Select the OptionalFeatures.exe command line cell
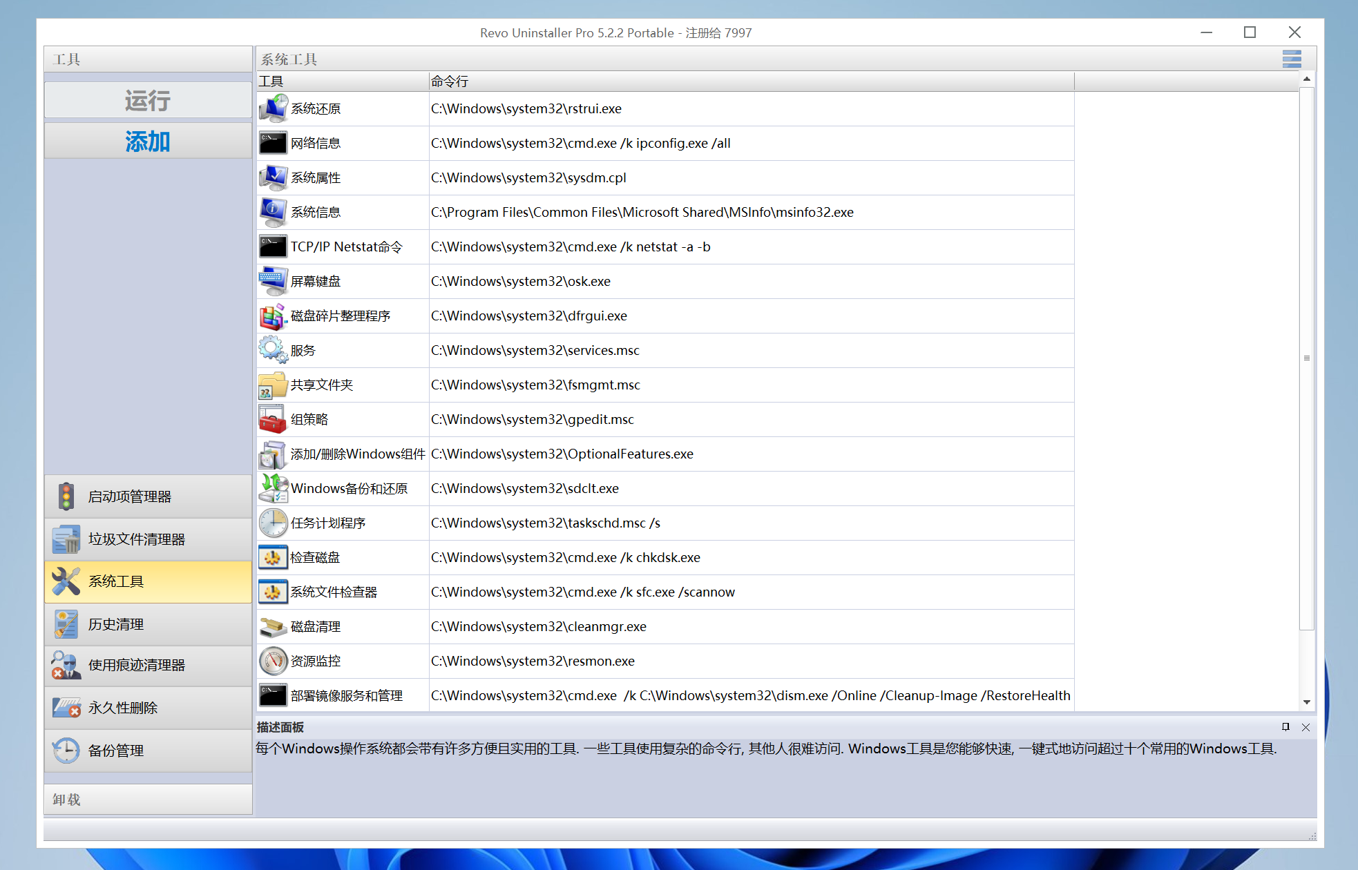 click(752, 454)
